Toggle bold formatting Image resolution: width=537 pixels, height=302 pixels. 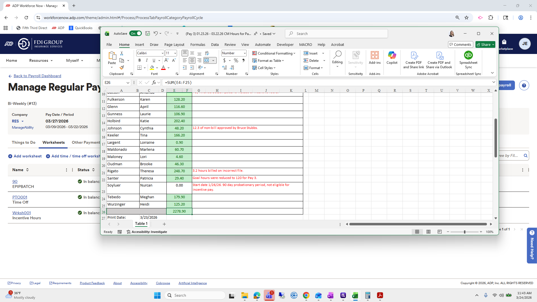click(x=140, y=60)
